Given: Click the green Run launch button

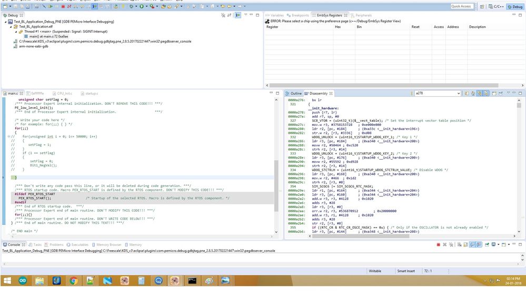Looking at the screenshot, I should pos(142,6).
